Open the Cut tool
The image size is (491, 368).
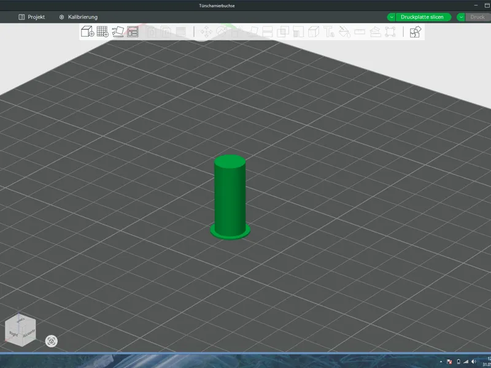[267, 32]
